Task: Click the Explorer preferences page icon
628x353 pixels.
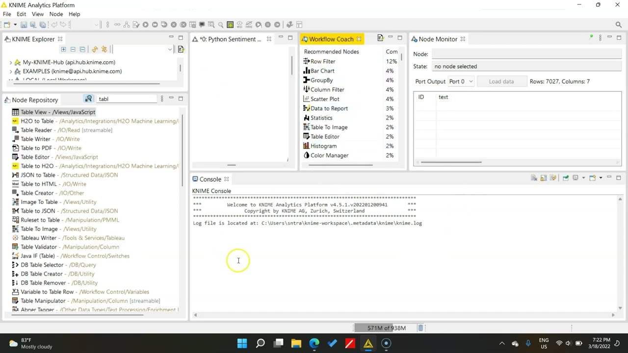Action: click(181, 49)
